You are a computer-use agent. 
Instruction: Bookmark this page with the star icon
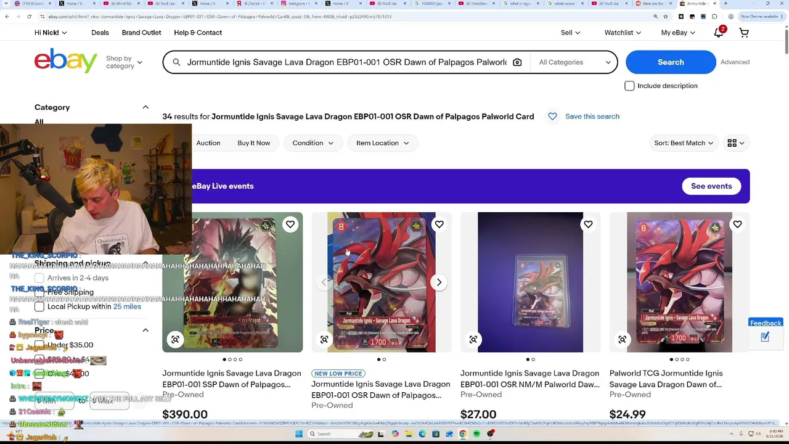(665, 17)
